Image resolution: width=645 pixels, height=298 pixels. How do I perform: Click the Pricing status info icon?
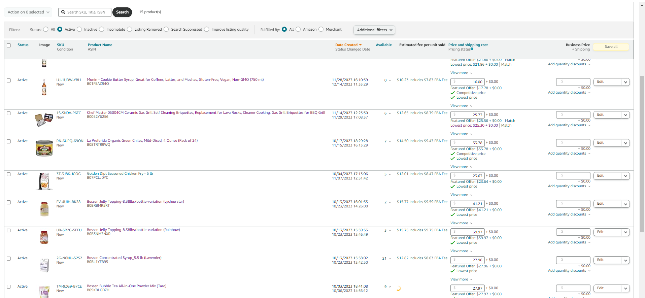(x=472, y=49)
